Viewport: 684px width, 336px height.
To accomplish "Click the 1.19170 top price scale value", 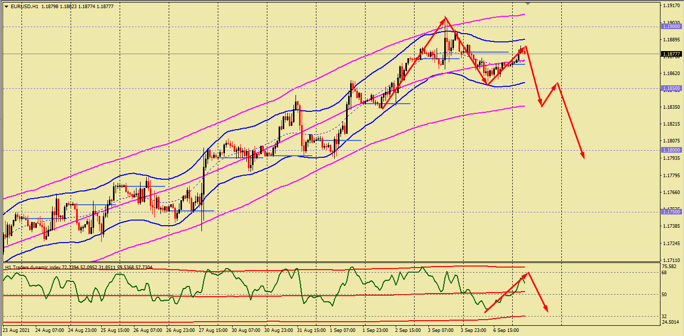I will 671,6.
